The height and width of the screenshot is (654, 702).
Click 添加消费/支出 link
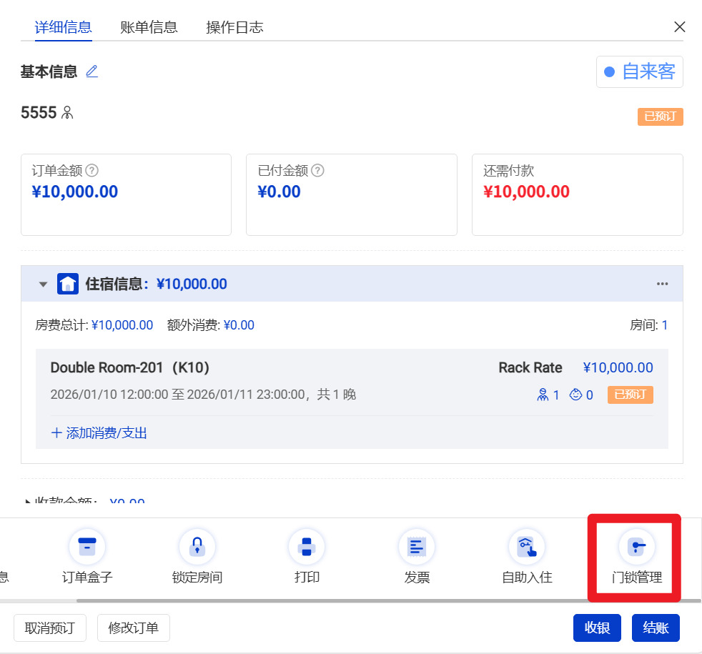point(99,433)
